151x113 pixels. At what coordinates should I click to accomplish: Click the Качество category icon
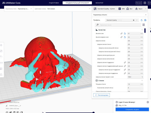tap(97, 30)
